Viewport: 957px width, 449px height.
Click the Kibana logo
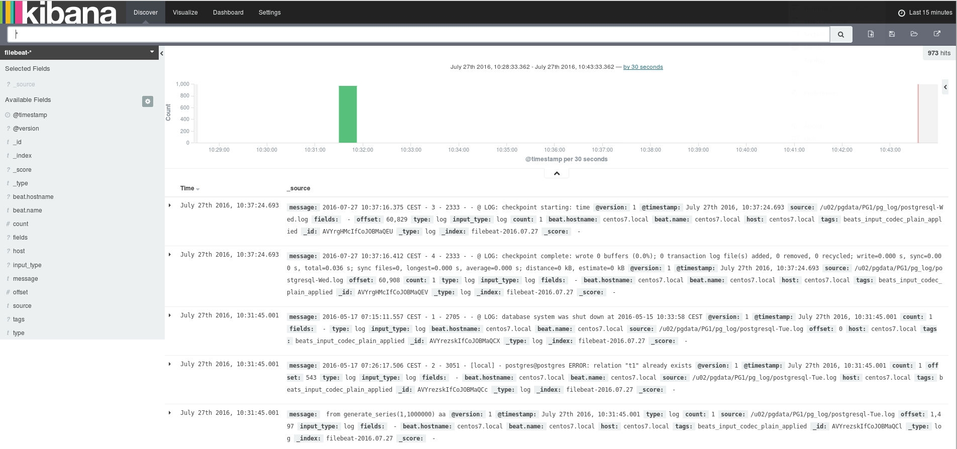coord(59,13)
